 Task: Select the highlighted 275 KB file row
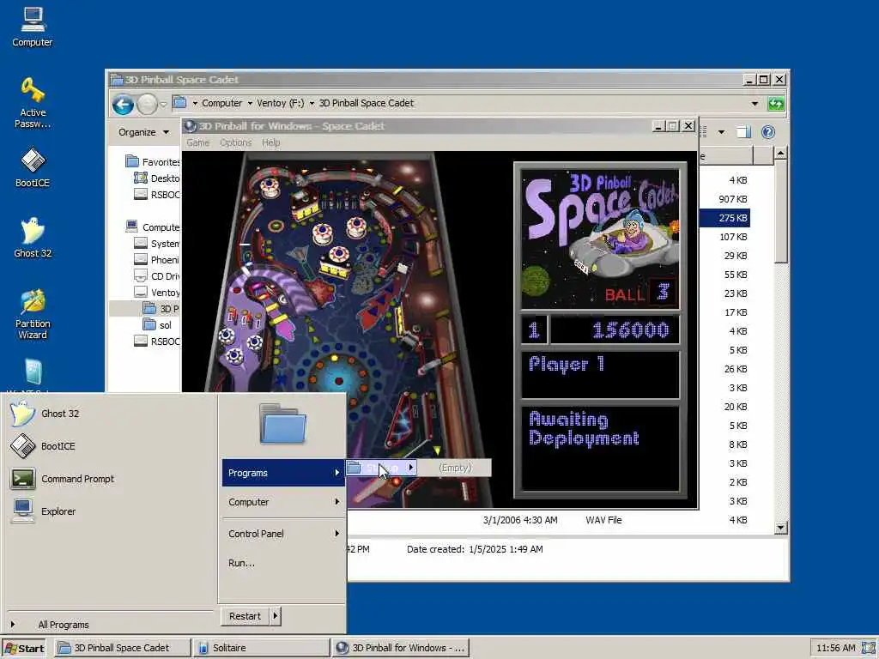724,218
